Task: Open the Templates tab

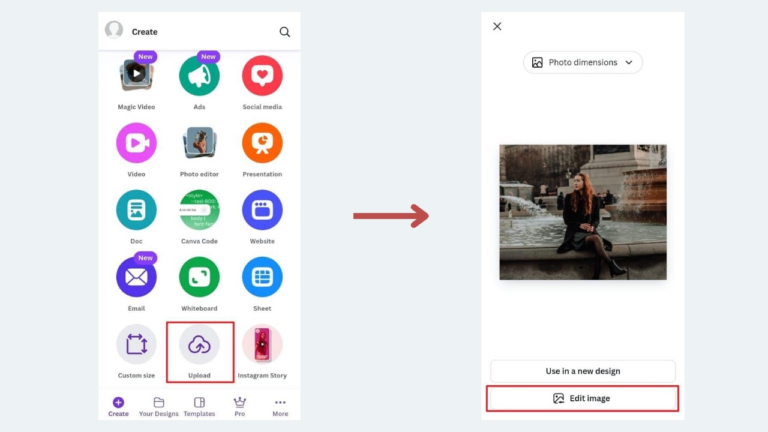Action: click(199, 407)
